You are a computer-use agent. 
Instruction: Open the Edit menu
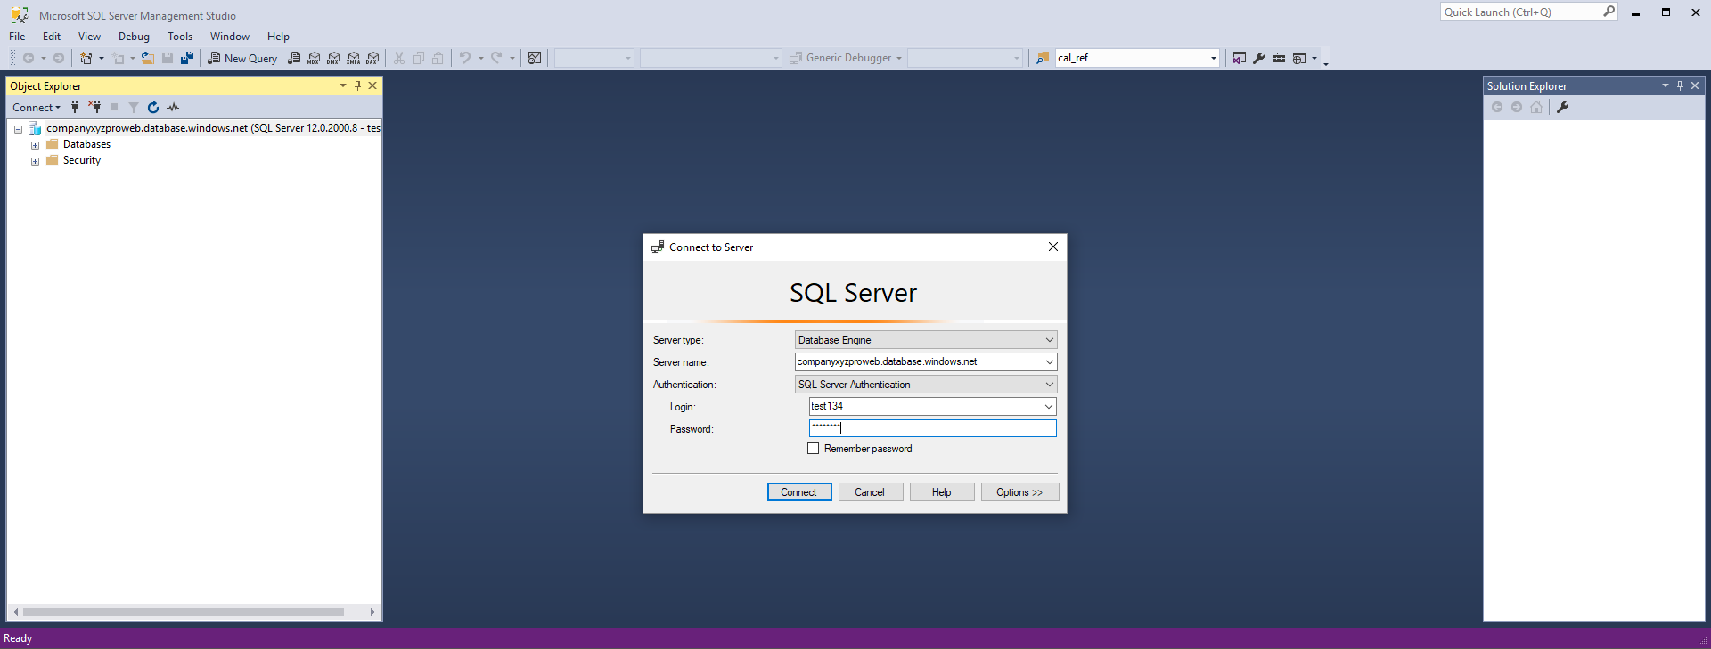(52, 37)
